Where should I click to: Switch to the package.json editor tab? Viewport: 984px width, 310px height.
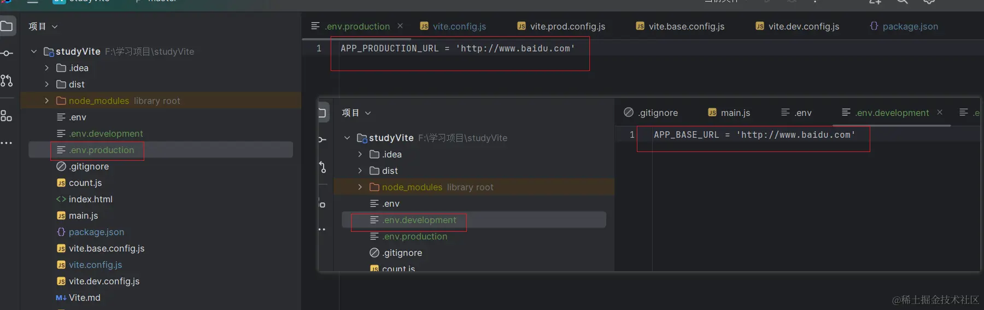(x=904, y=26)
